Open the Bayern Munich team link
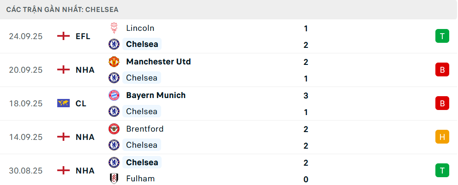The height and width of the screenshot is (185, 458). (x=156, y=95)
